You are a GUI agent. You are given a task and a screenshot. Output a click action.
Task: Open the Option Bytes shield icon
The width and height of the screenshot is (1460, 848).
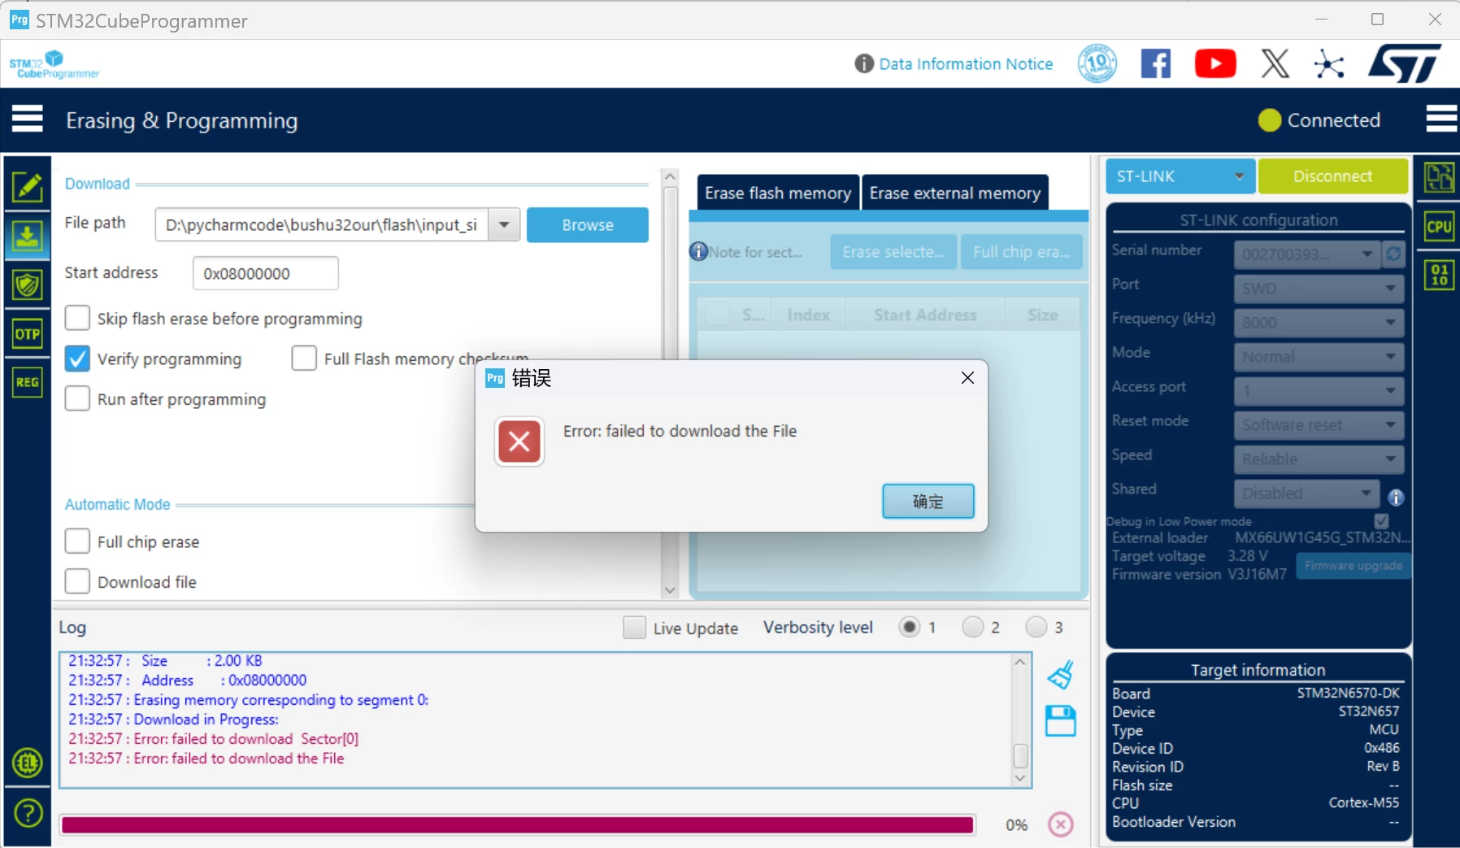pyautogui.click(x=28, y=285)
